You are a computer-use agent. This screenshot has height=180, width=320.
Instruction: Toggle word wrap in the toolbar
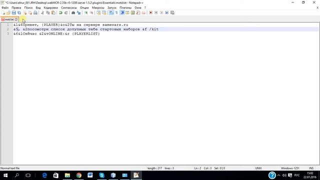coord(111,12)
